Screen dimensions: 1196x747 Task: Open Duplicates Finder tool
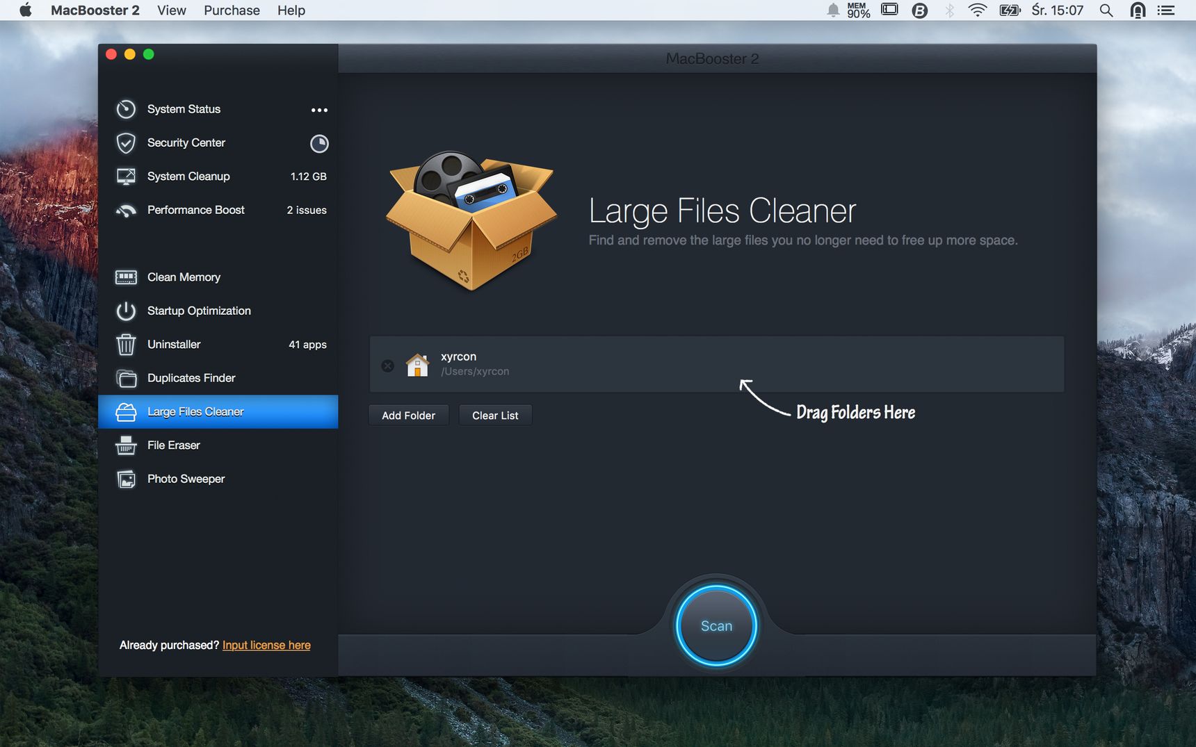coord(218,378)
